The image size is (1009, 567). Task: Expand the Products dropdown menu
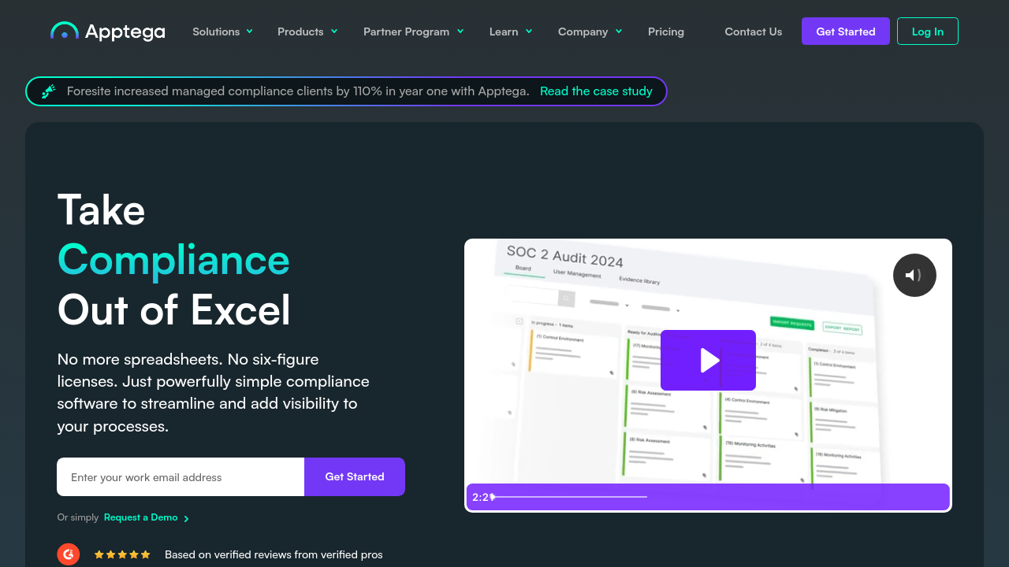click(307, 31)
